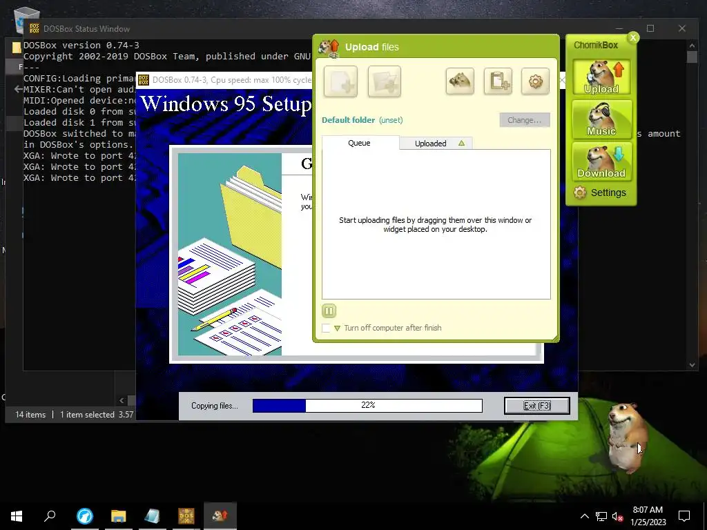Show hidden system tray icons
Screen dimensions: 707x530
point(584,516)
